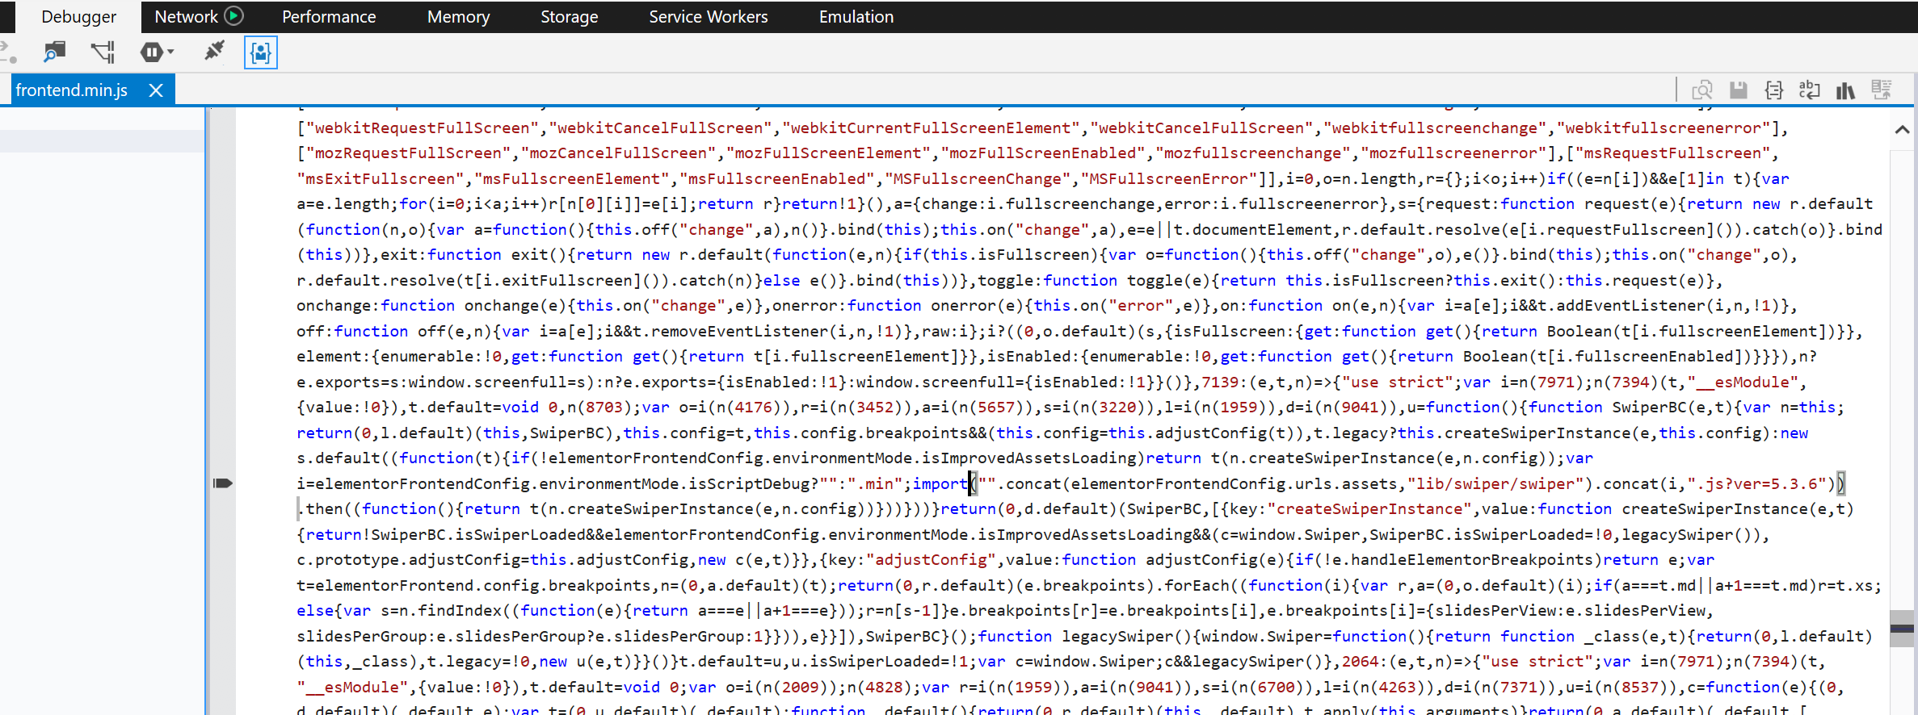The height and width of the screenshot is (715, 1918).
Task: Switch to the Debugger tab
Action: point(78,17)
